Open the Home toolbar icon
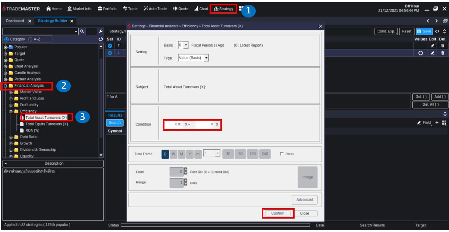 click(x=54, y=9)
